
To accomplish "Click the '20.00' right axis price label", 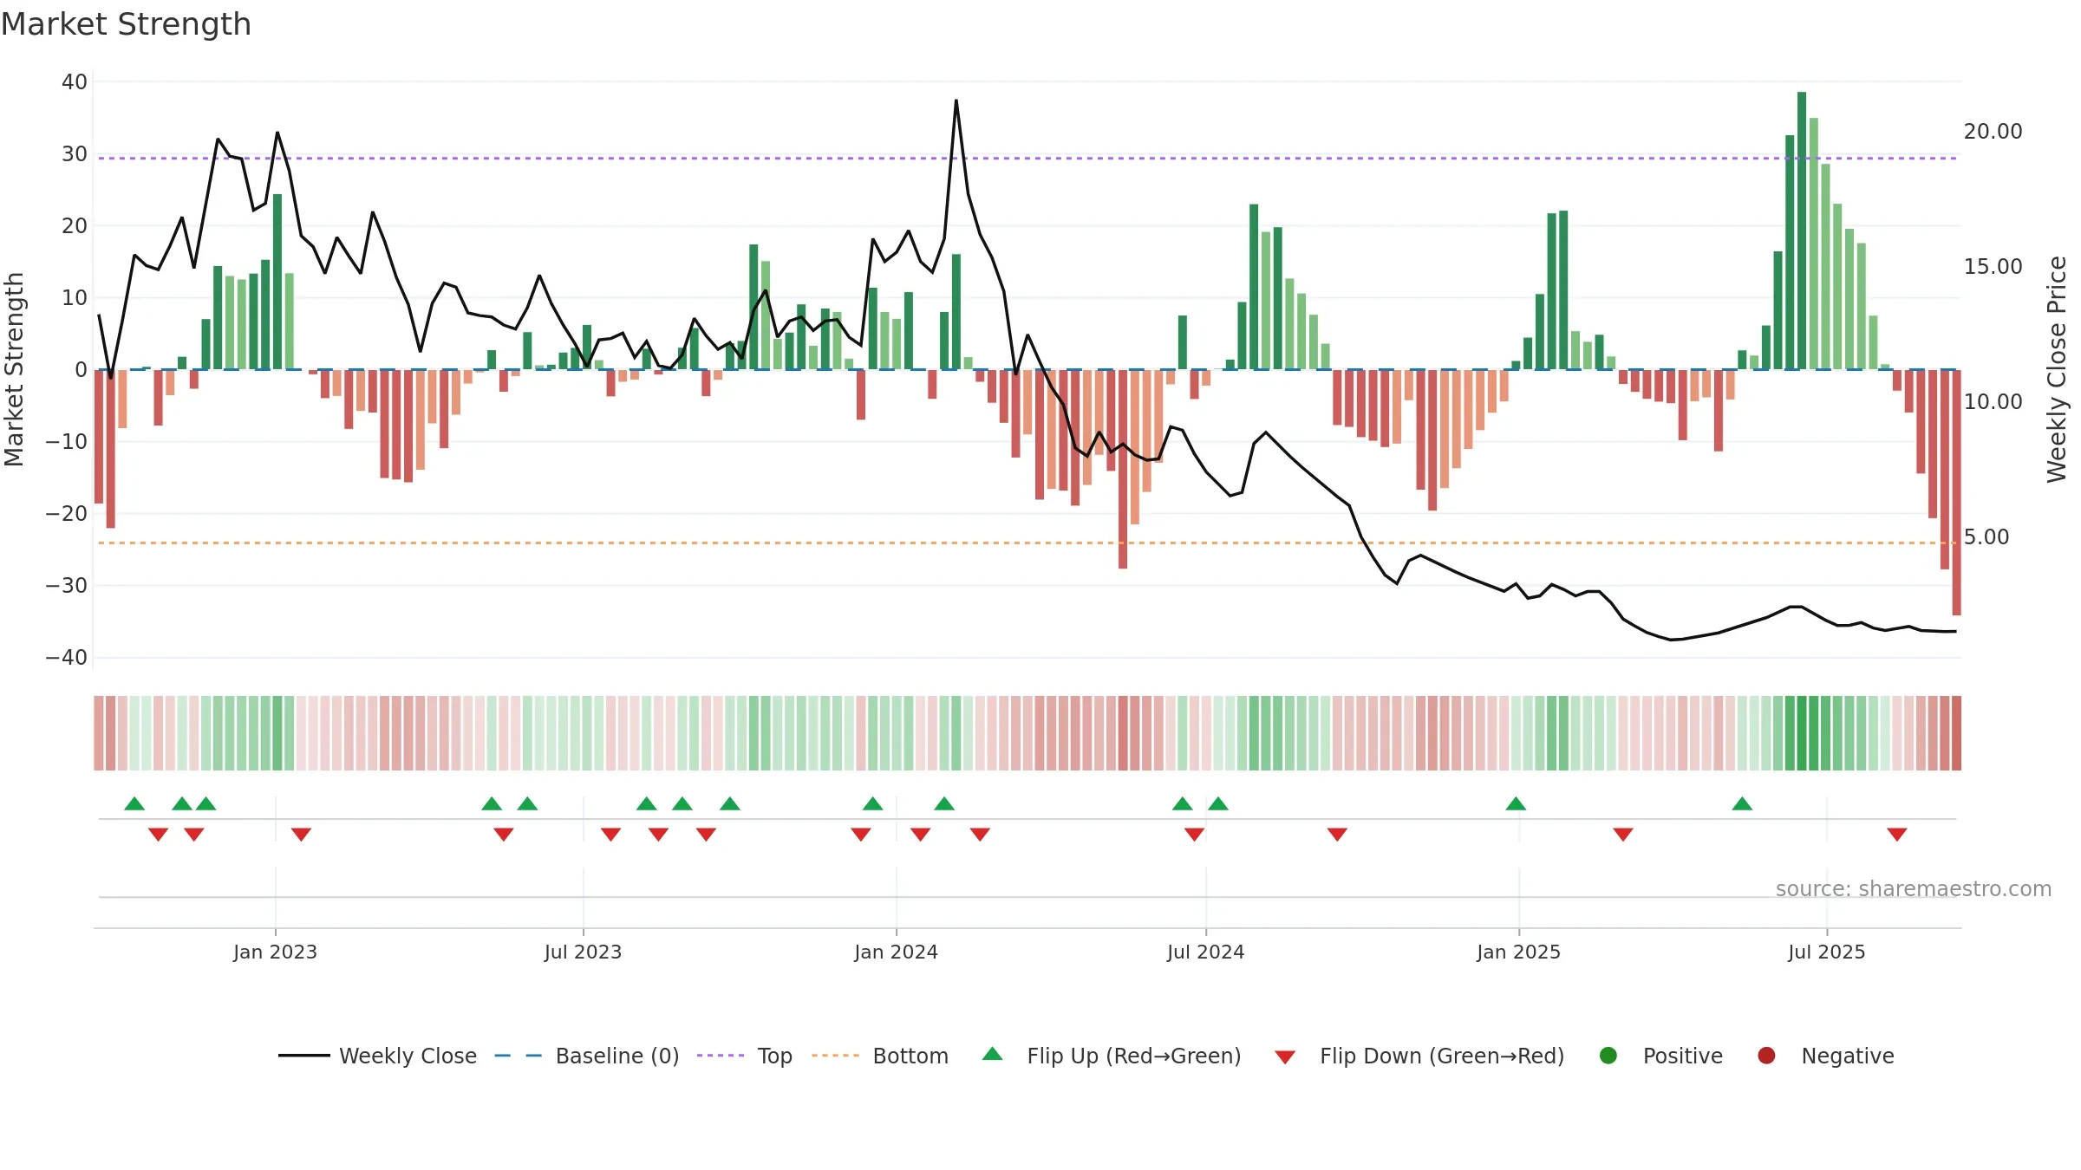I will [1993, 131].
